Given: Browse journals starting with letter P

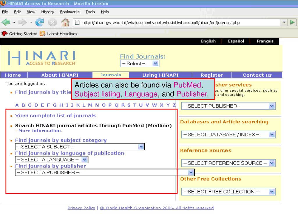Looking at the screenshot, I should (x=110, y=105).
